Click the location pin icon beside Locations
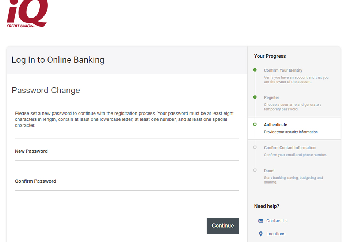 pyautogui.click(x=260, y=234)
